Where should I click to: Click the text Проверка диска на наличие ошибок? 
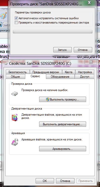pos(45,90)
